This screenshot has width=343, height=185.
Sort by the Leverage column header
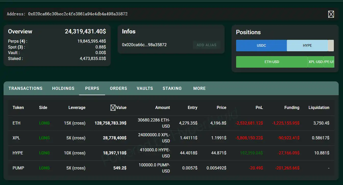(77, 107)
